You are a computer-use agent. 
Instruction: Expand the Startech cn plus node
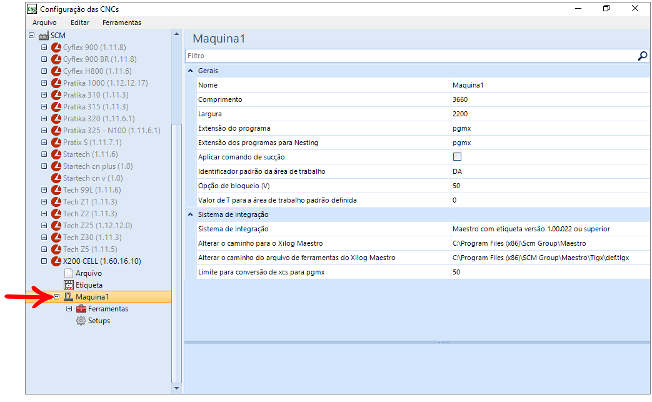(x=44, y=166)
